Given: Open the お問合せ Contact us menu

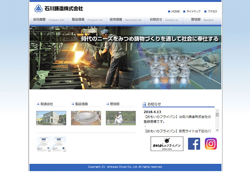Looking at the screenshot, I should click(x=164, y=20).
